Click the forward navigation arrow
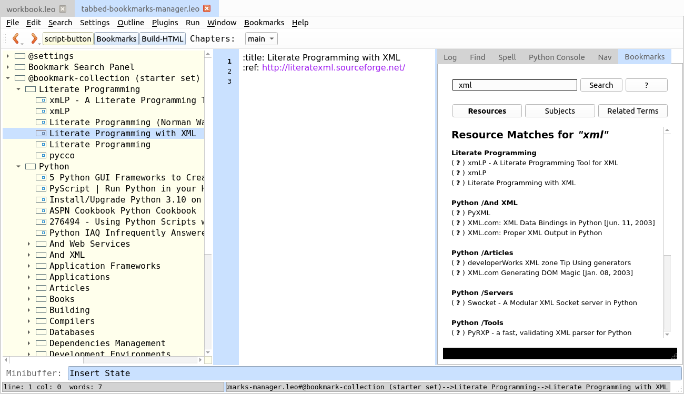 [x=34, y=38]
